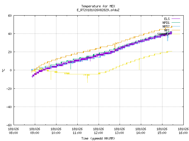The width and height of the screenshot is (189, 141).
Task: Click the green NPD1 legend line sample
Action: click(x=176, y=22)
